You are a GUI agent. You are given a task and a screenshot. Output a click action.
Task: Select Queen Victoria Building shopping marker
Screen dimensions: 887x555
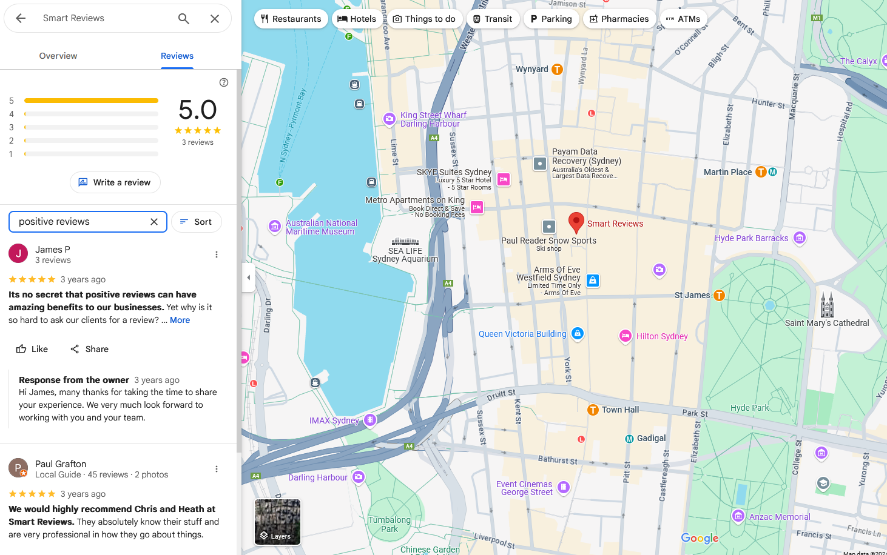(x=578, y=334)
